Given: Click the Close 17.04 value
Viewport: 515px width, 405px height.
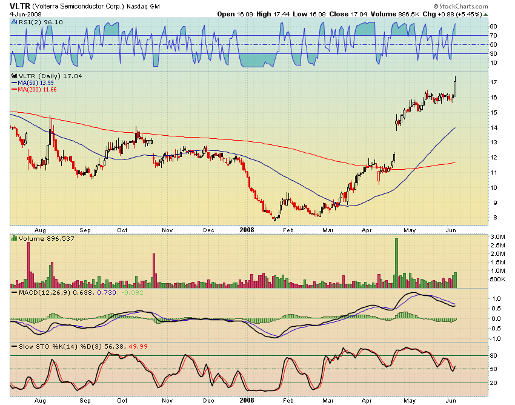Looking at the screenshot, I should (348, 14).
